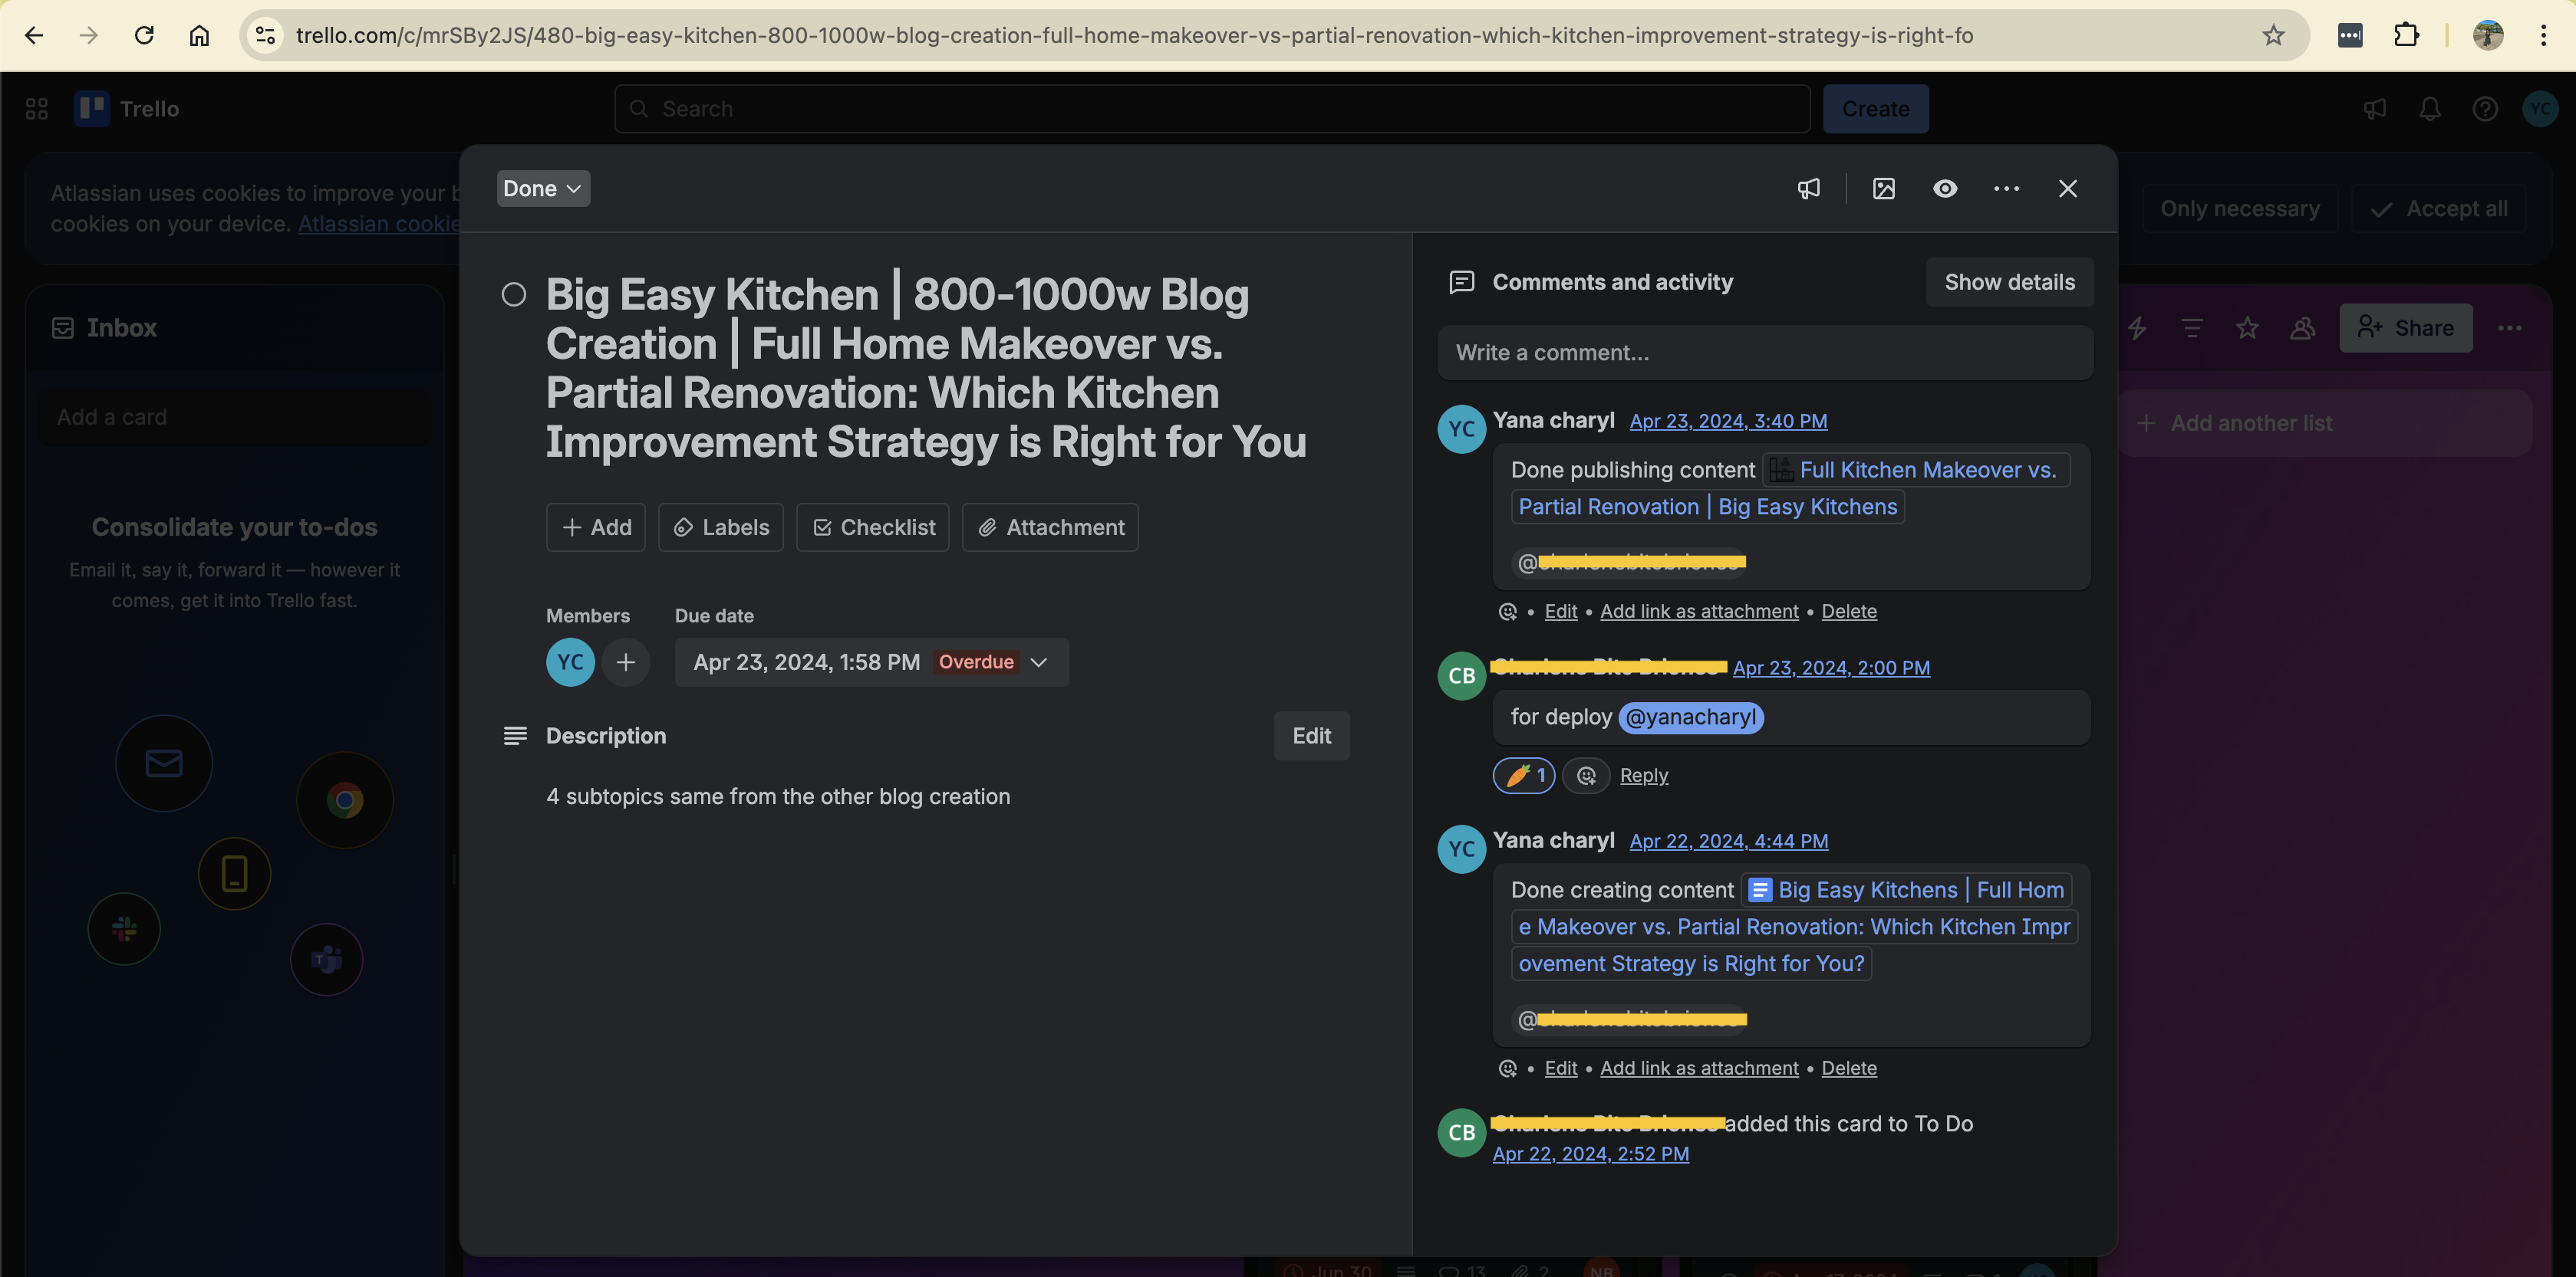This screenshot has width=2576, height=1277.
Task: Open CB avatar on for deploy comment
Action: [x=1461, y=675]
